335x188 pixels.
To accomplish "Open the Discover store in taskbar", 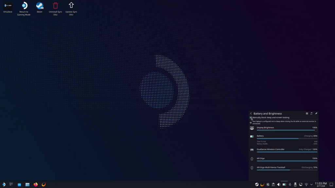I will (x=19, y=184).
